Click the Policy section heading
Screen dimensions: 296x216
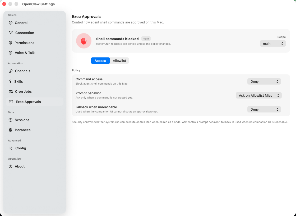pos(76,70)
